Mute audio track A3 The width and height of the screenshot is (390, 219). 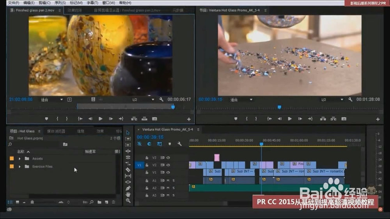click(x=168, y=195)
